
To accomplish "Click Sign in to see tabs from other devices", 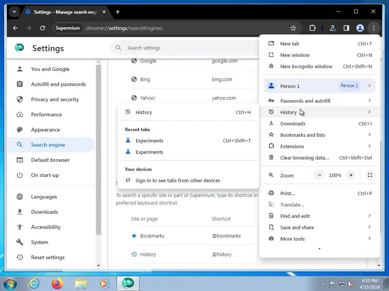I will click(x=188, y=181).
